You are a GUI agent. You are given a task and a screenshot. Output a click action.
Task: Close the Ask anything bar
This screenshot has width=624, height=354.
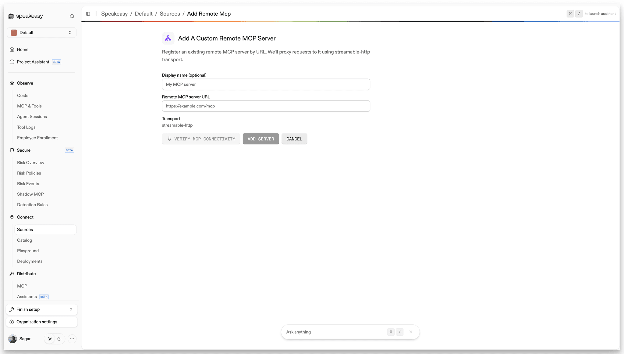[x=410, y=332]
